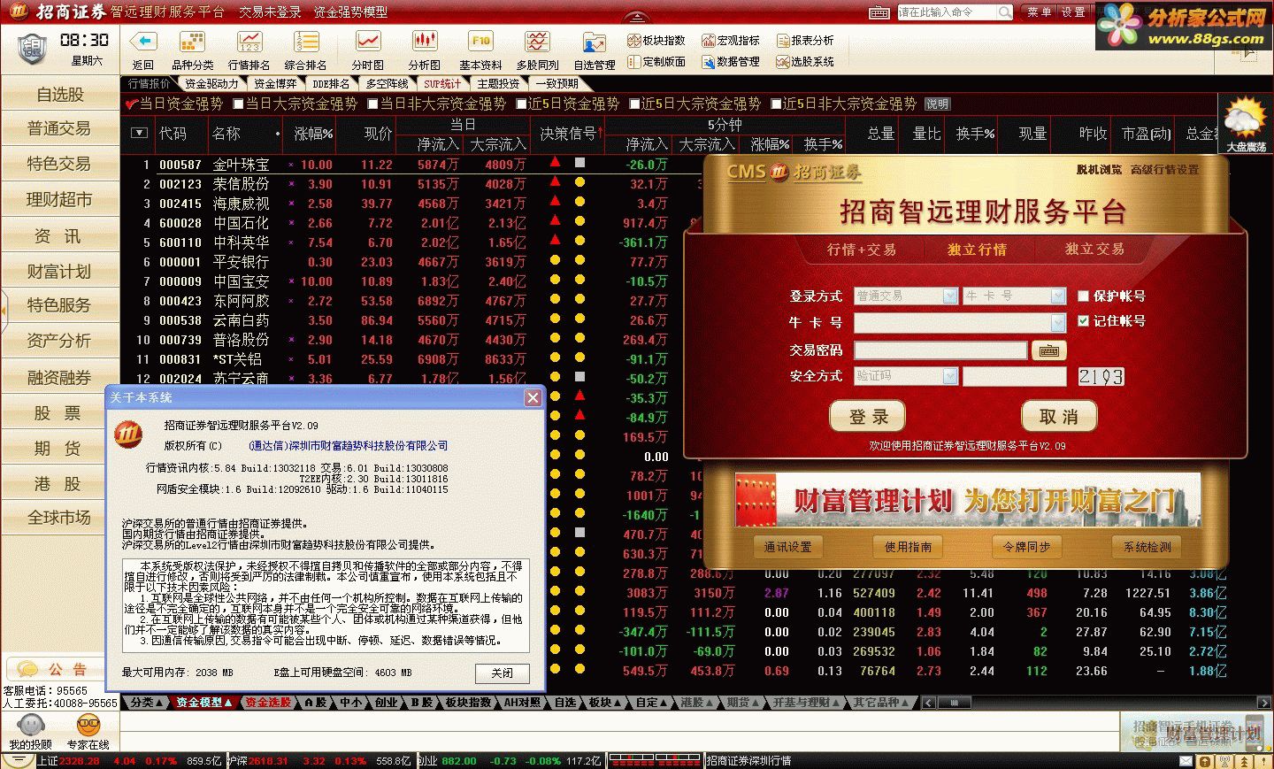Click the 返回 back arrow icon

coord(143,42)
